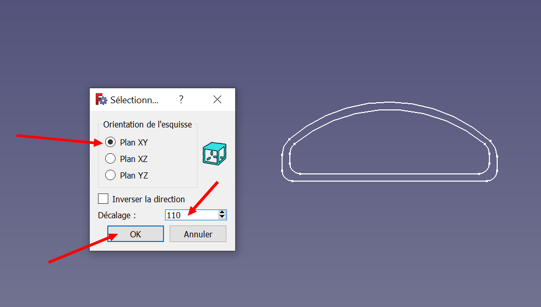Screen dimensions: 541x307
Task: Click the Décalage label text
Action: coord(117,215)
